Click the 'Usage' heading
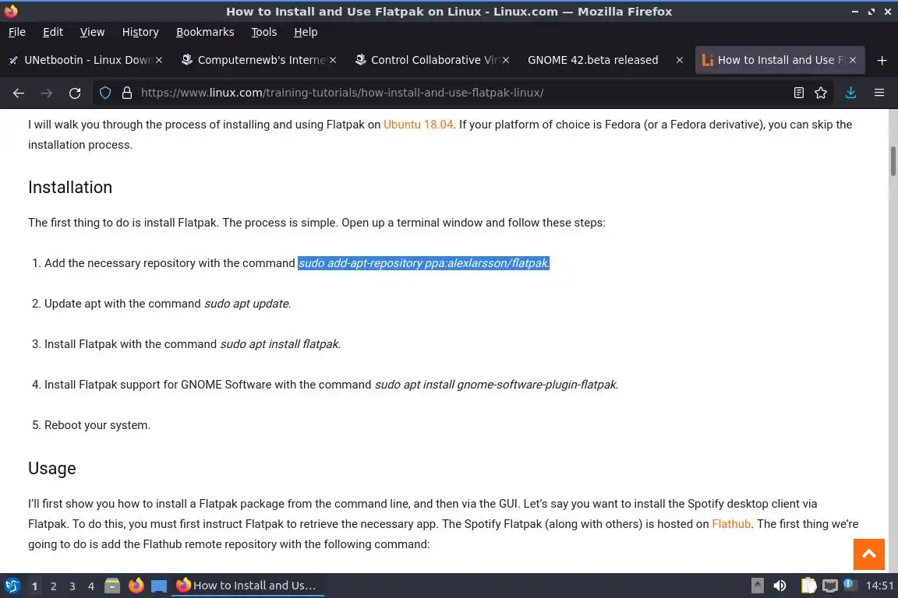 [x=52, y=468]
